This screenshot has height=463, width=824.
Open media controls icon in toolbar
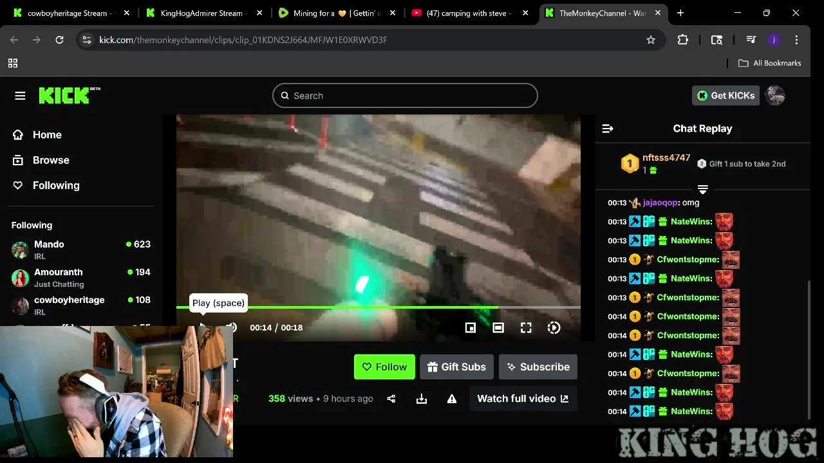point(751,40)
